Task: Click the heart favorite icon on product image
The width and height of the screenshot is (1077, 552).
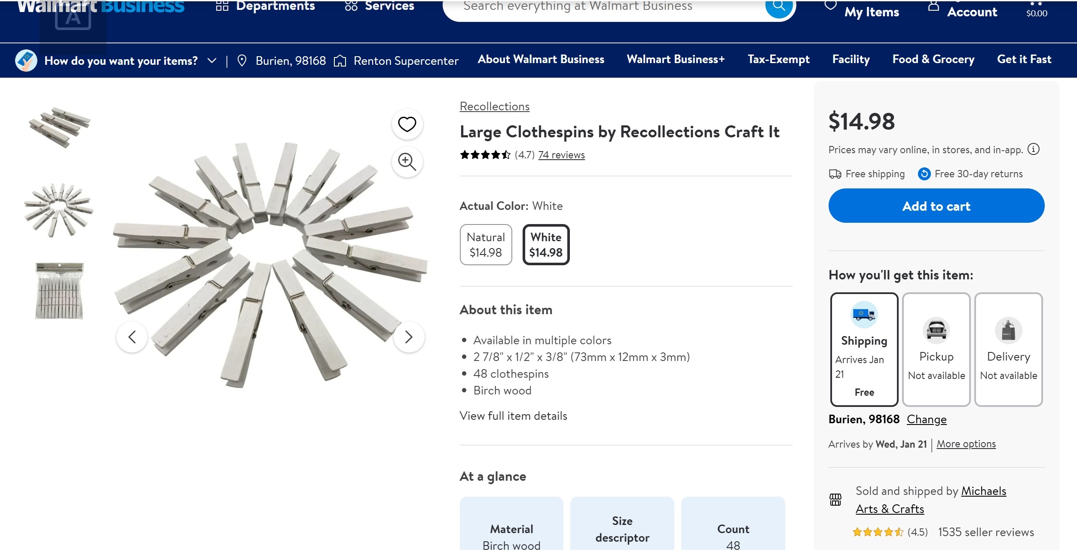Action: click(x=407, y=124)
